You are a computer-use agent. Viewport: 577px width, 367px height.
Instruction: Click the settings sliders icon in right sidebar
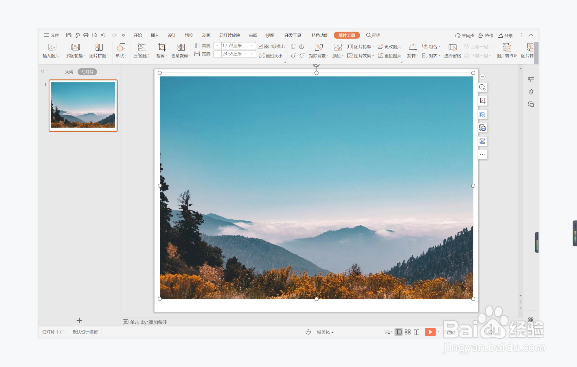click(x=531, y=79)
